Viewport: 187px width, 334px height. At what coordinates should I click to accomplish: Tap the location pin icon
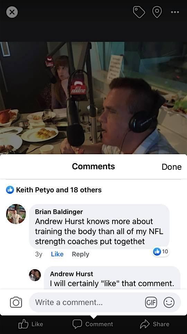tap(157, 12)
